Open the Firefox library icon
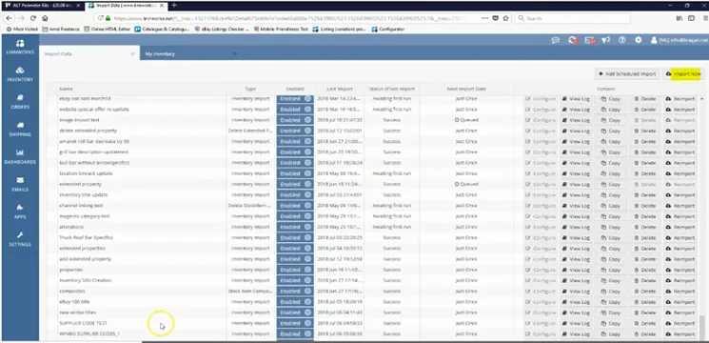709x343 pixels. tap(679, 18)
